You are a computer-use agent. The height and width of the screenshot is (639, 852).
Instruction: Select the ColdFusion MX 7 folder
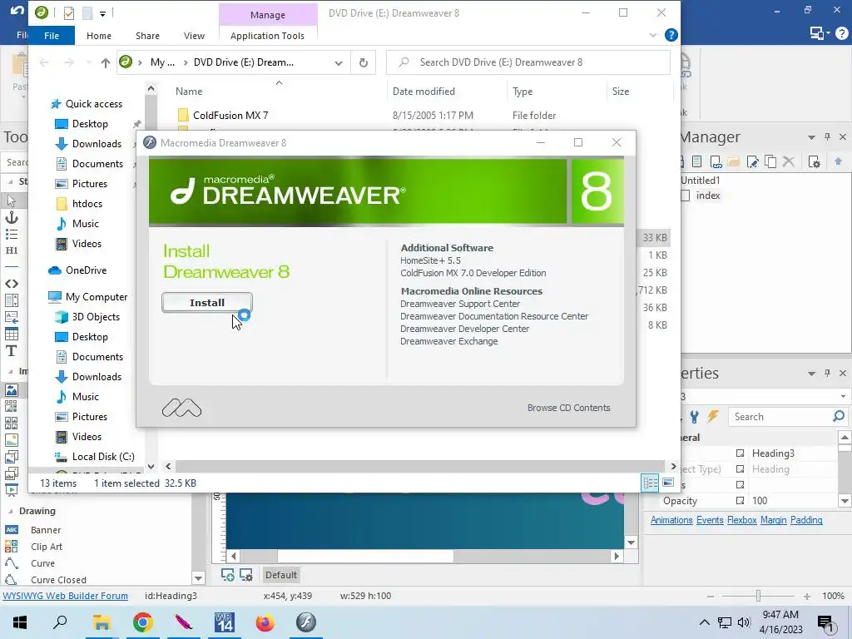click(230, 115)
